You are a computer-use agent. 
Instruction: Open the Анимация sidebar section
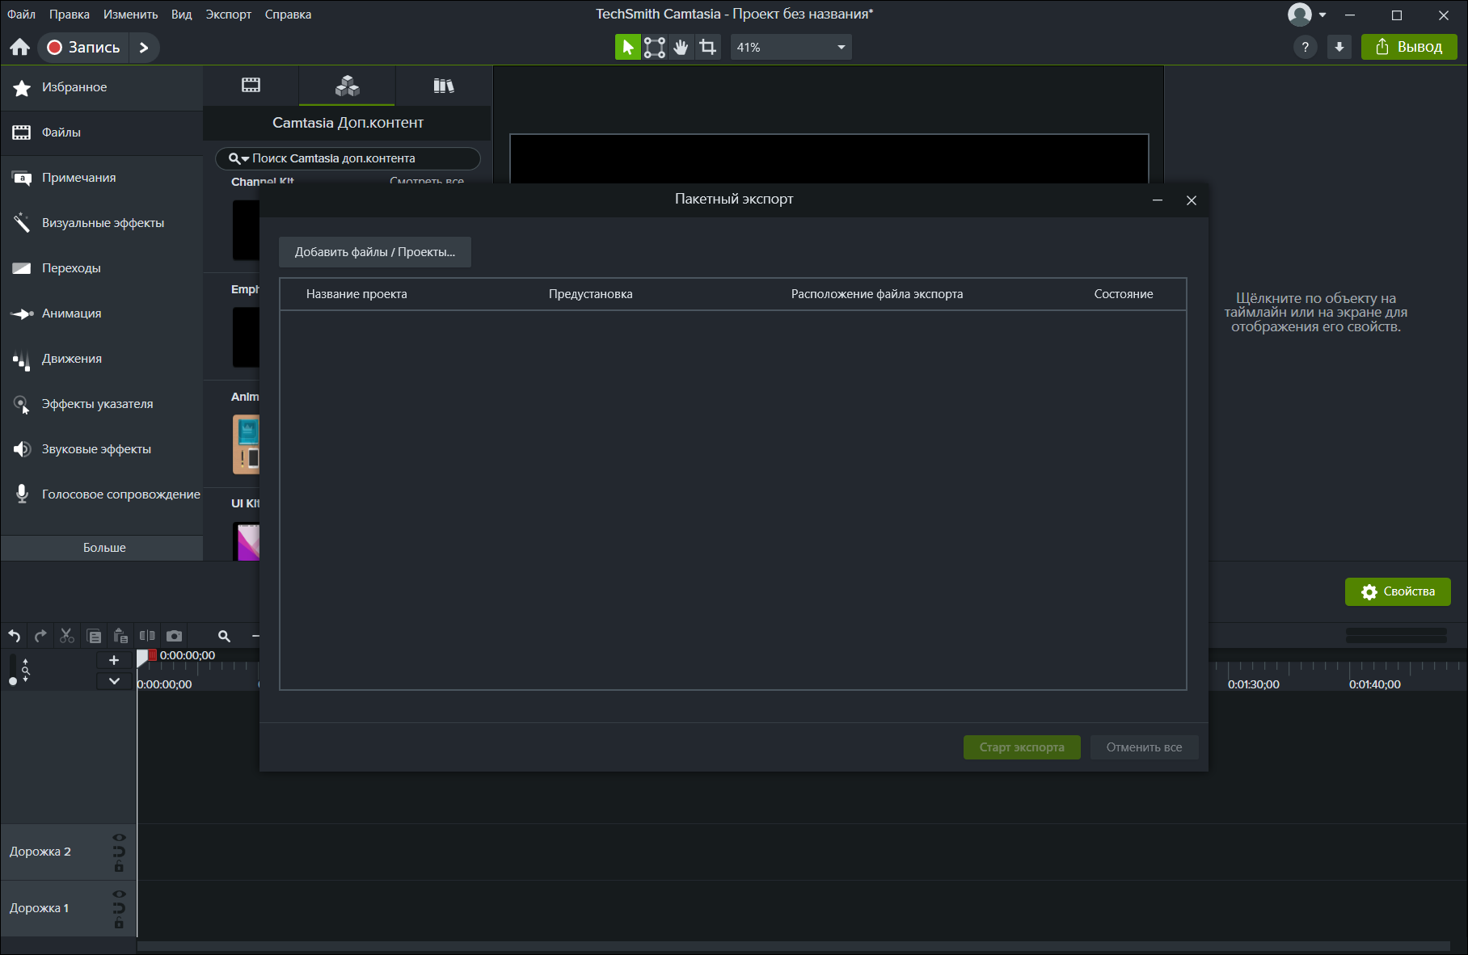(102, 313)
